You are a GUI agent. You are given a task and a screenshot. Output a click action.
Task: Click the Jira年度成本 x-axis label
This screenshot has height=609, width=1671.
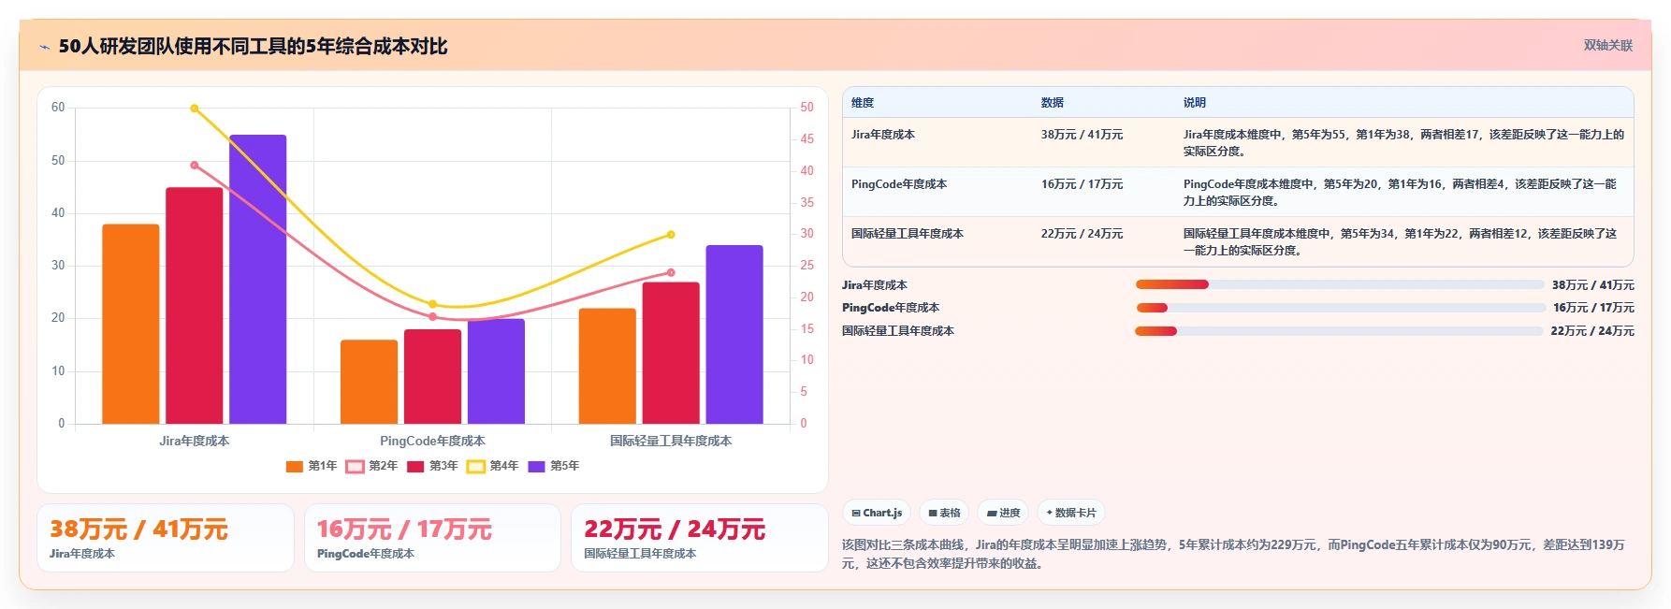click(195, 441)
